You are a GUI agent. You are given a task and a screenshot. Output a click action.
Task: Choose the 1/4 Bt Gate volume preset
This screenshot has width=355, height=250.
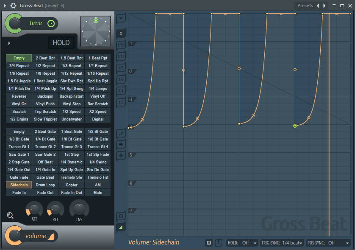coord(45,139)
